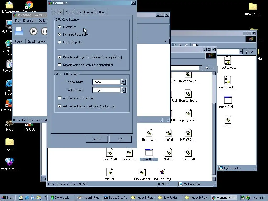Switch to Select D:\WI command prompt taskbar button
Image resolution: width=268 pixels, height=201 pixels.
[x=116, y=198]
